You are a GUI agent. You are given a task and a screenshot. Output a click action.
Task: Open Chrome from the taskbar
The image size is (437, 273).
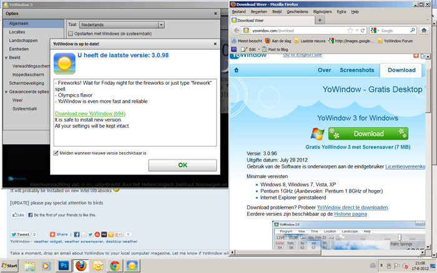115,266
